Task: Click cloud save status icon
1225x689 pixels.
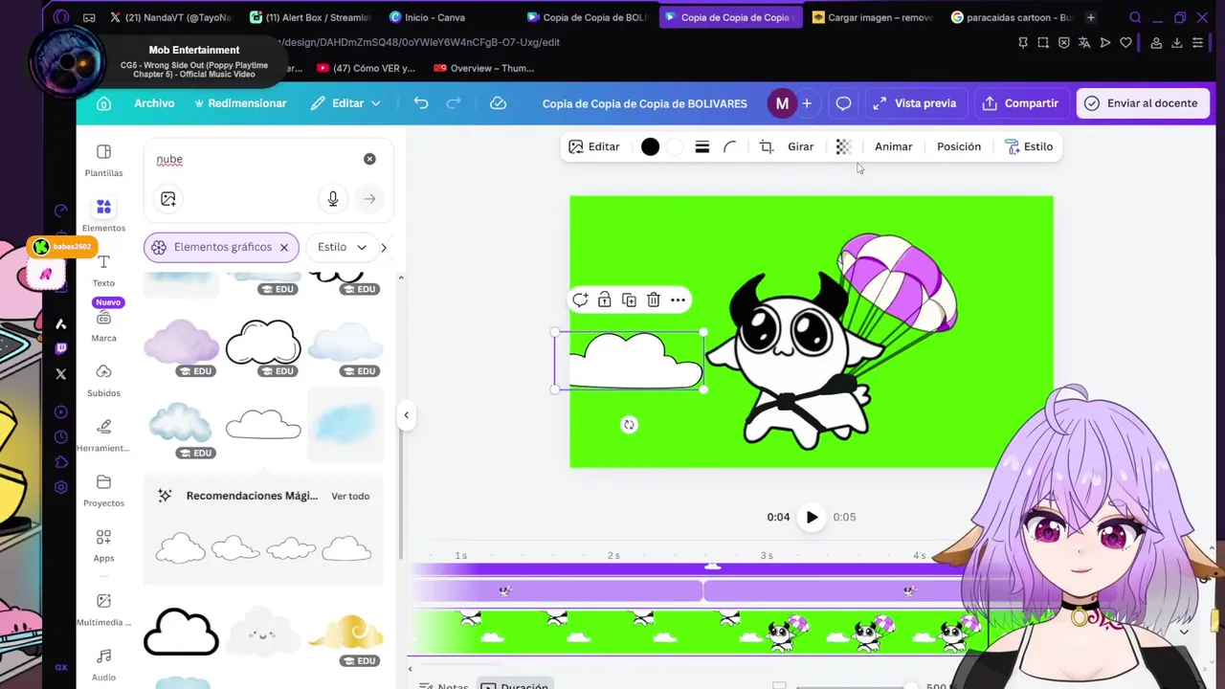Action: point(498,103)
